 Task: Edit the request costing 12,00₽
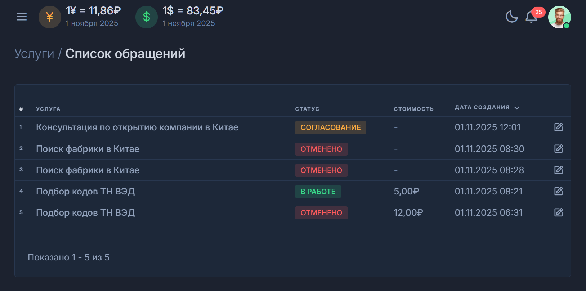click(x=558, y=212)
